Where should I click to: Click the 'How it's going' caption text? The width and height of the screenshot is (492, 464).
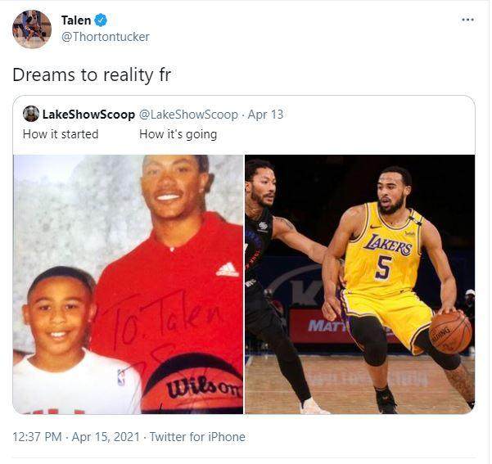(178, 134)
